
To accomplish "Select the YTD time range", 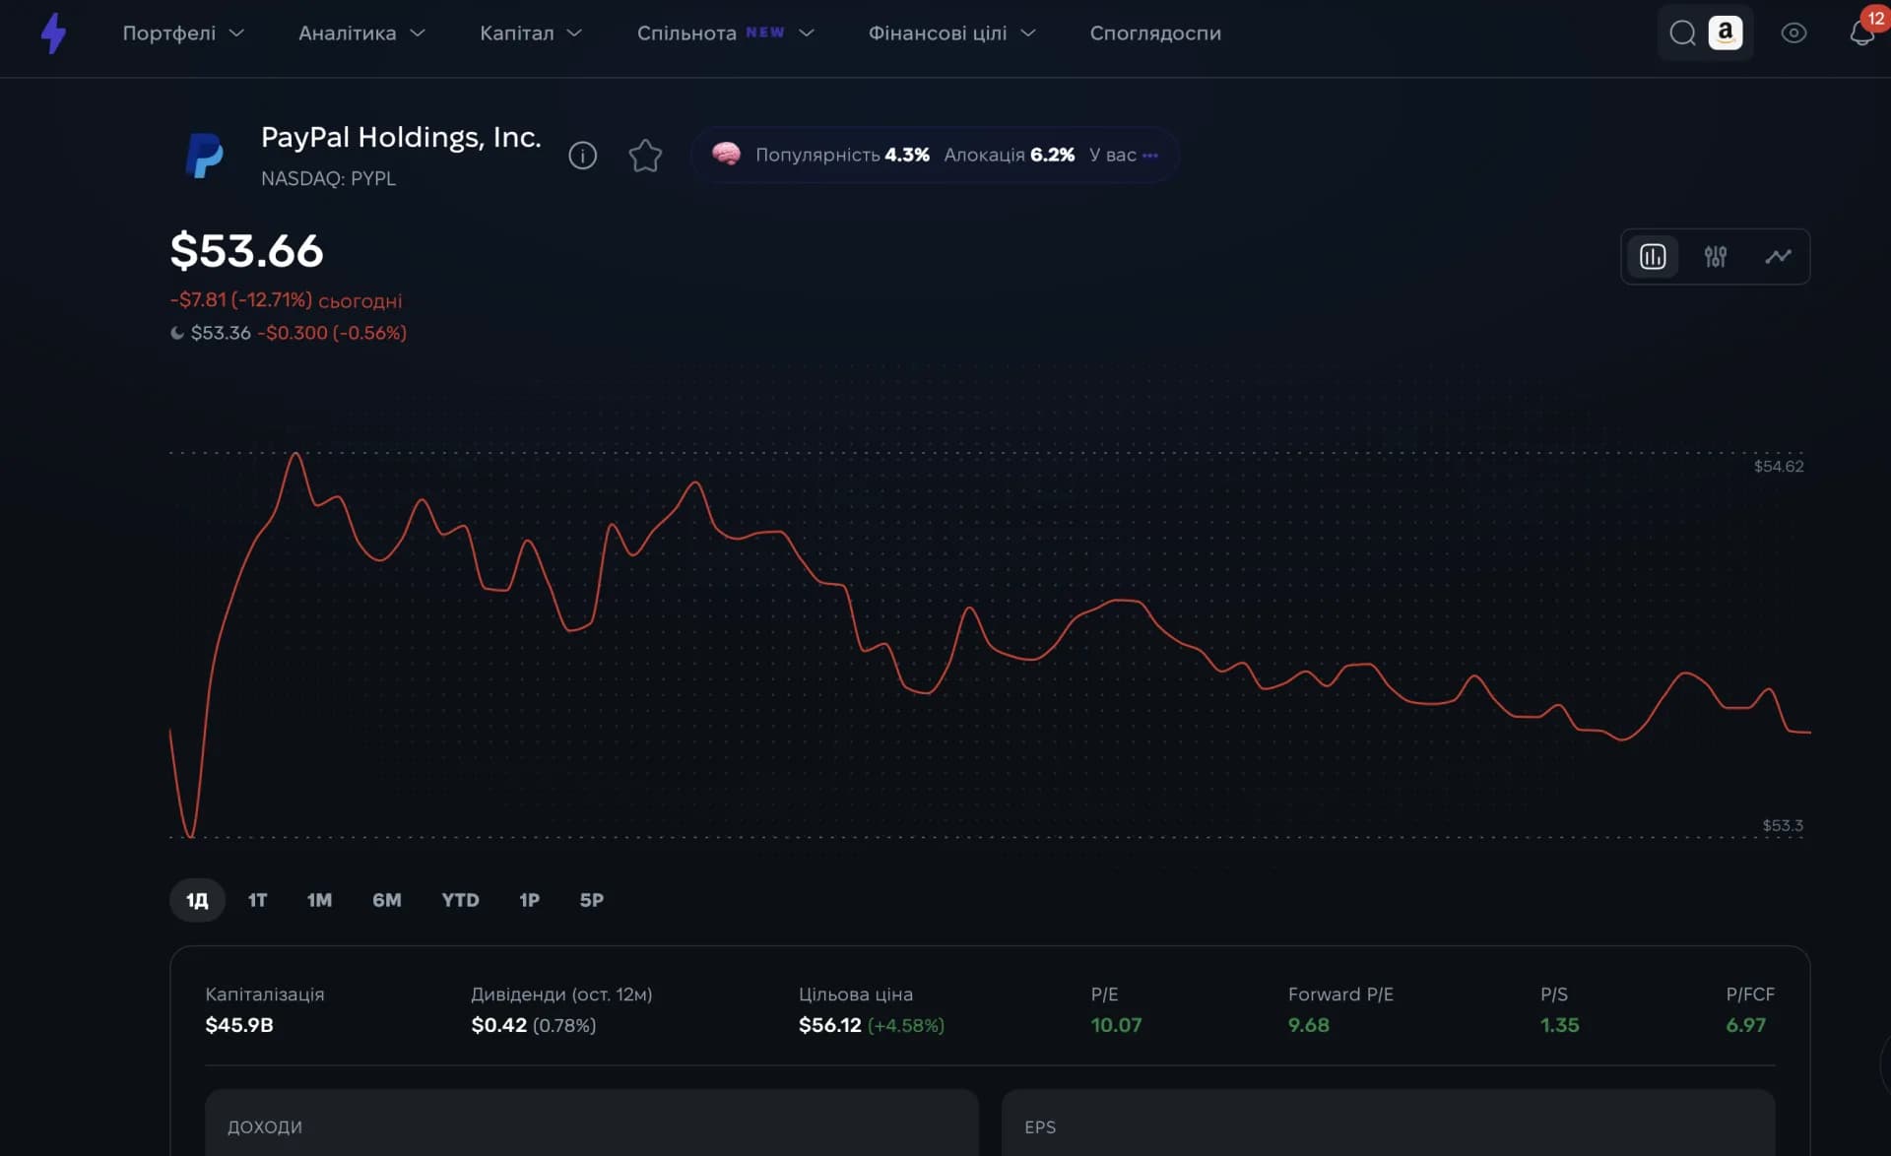I will tap(460, 900).
